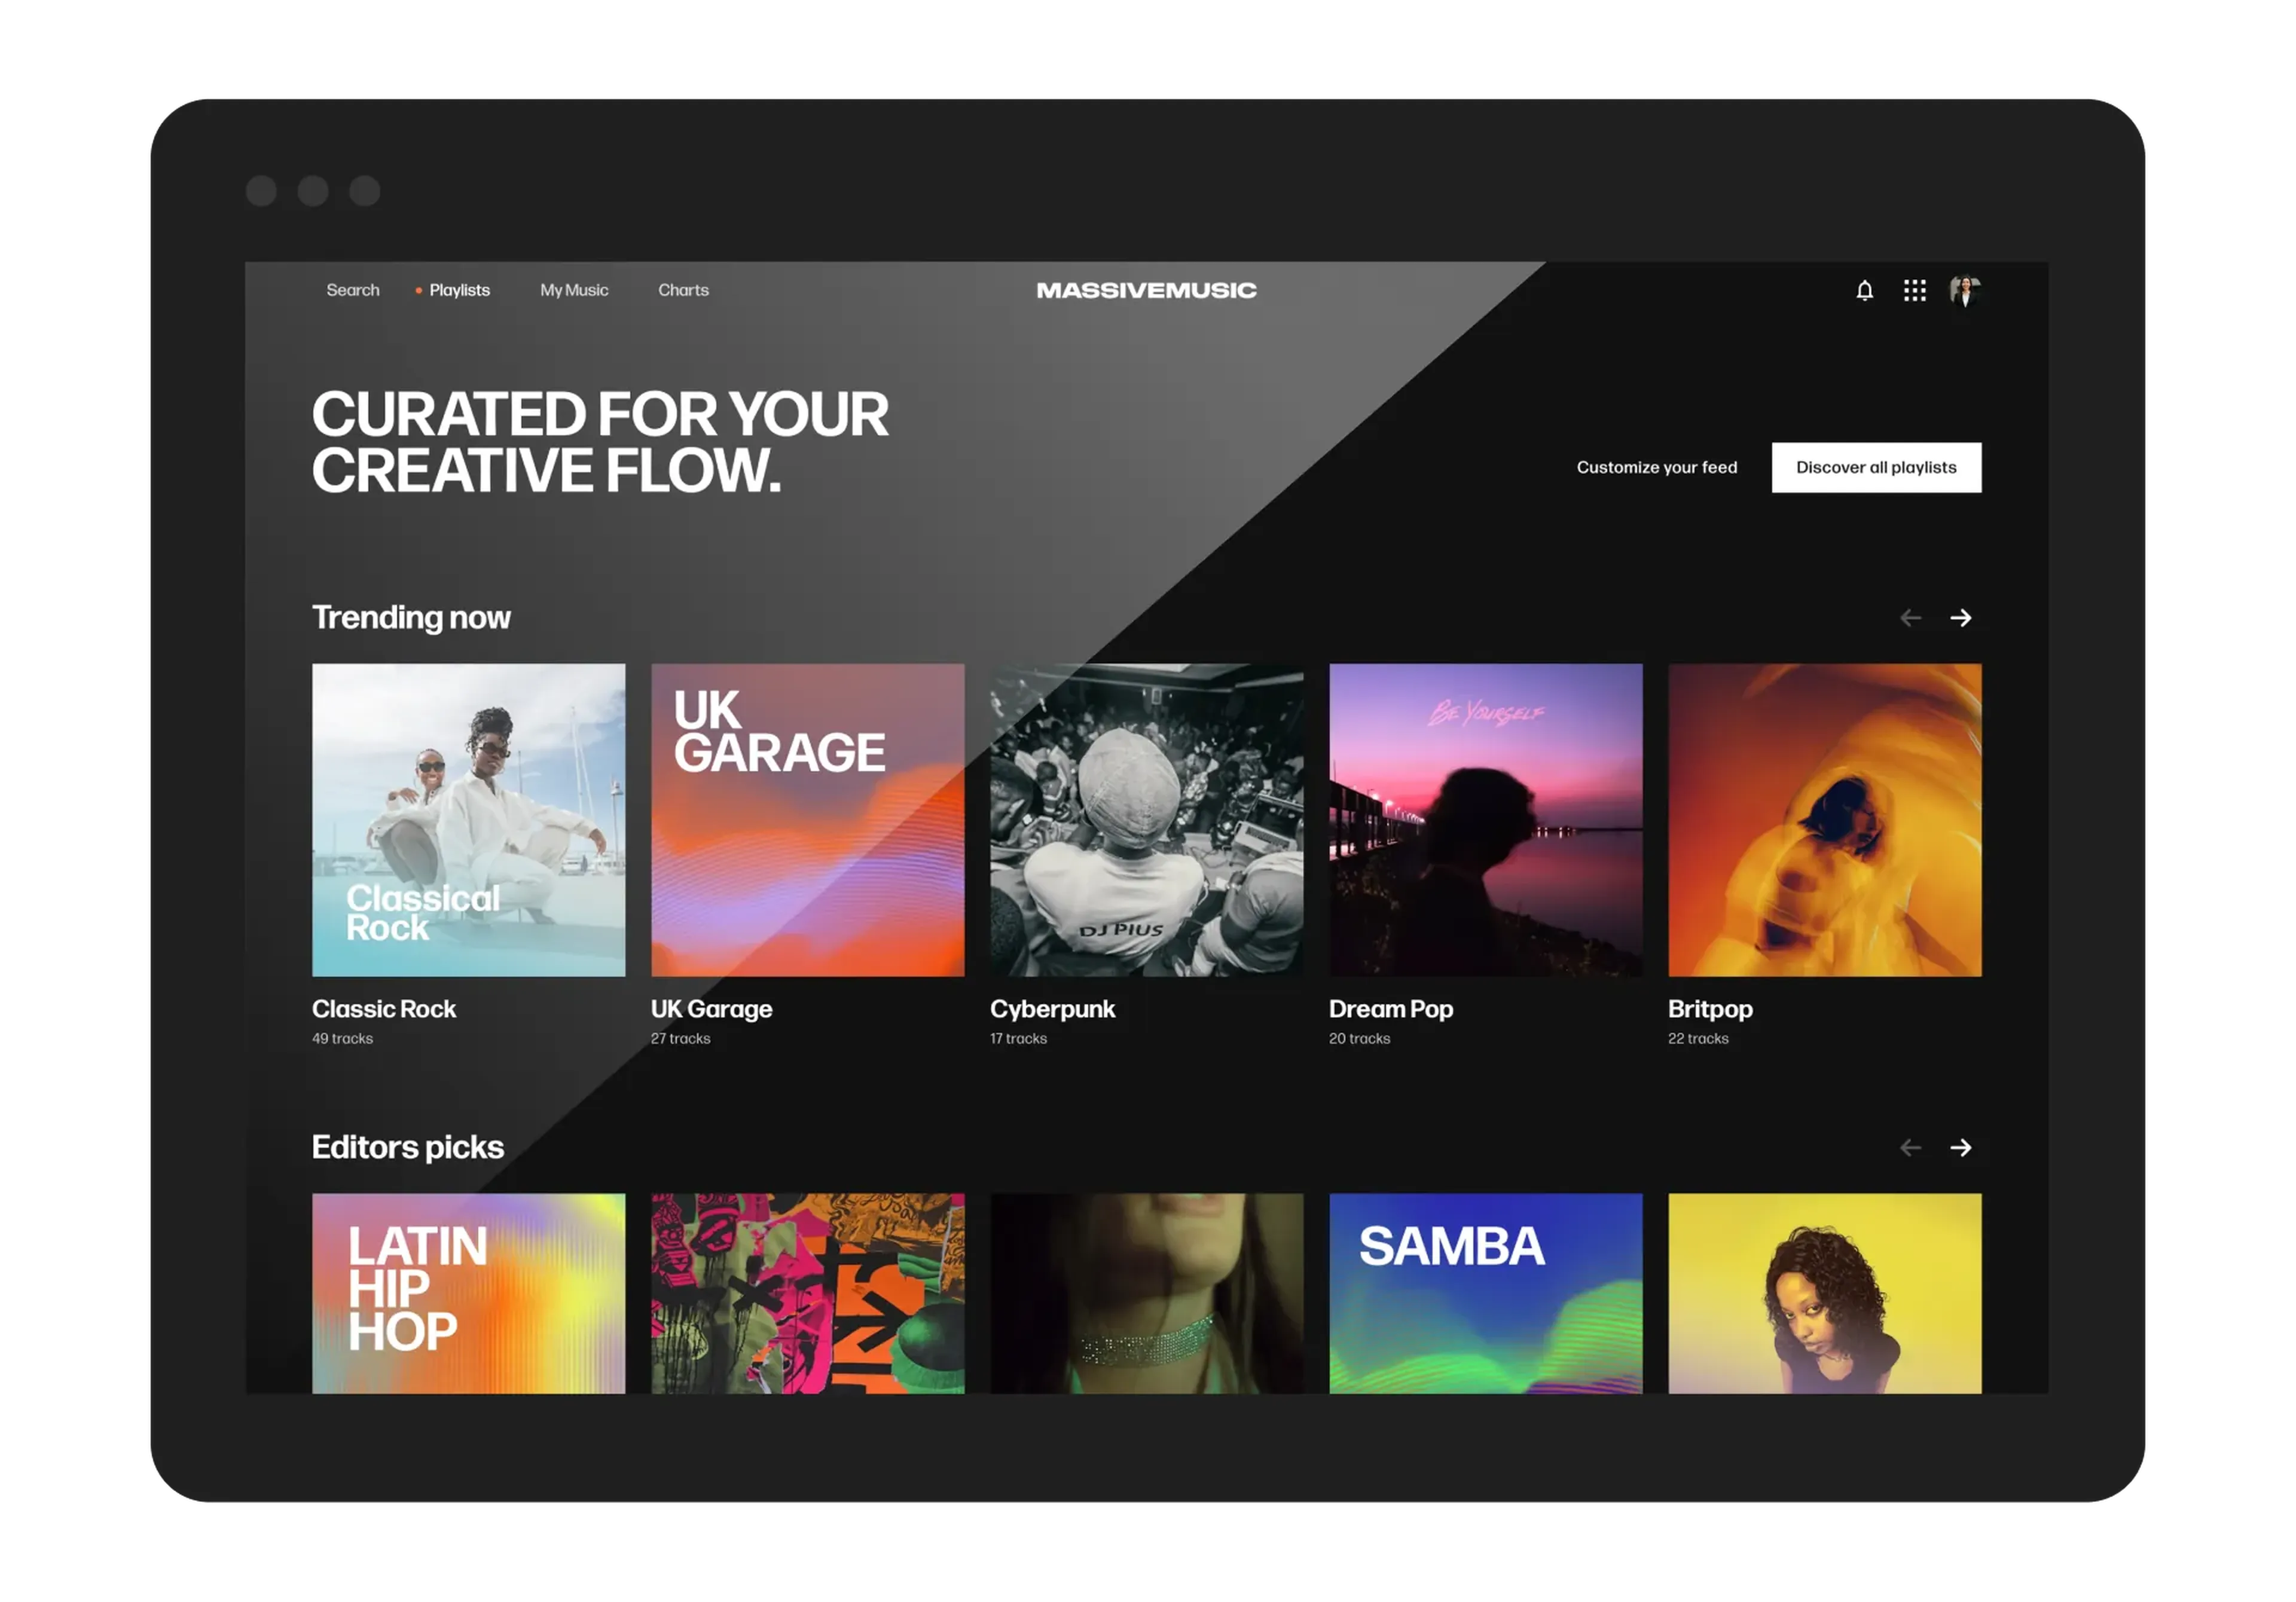Click previous arrow in Trending now
Image resolution: width=2296 pixels, height=1602 pixels.
[1910, 618]
